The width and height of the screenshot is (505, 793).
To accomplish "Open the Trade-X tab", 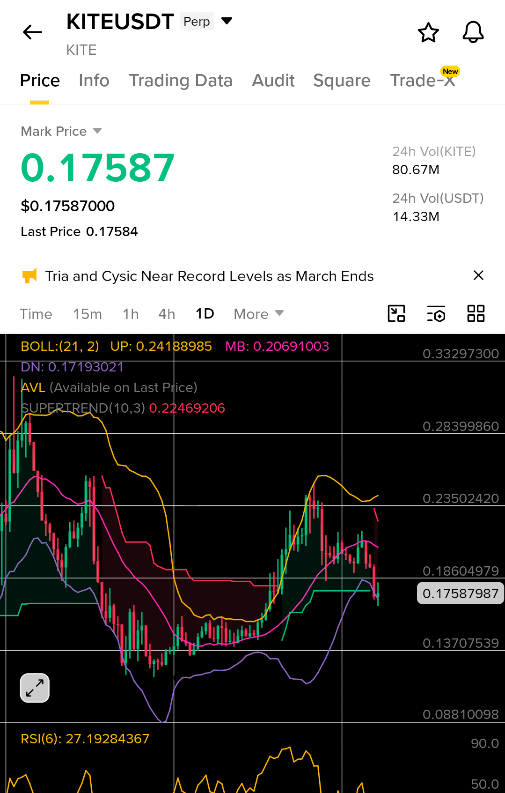I will [423, 81].
